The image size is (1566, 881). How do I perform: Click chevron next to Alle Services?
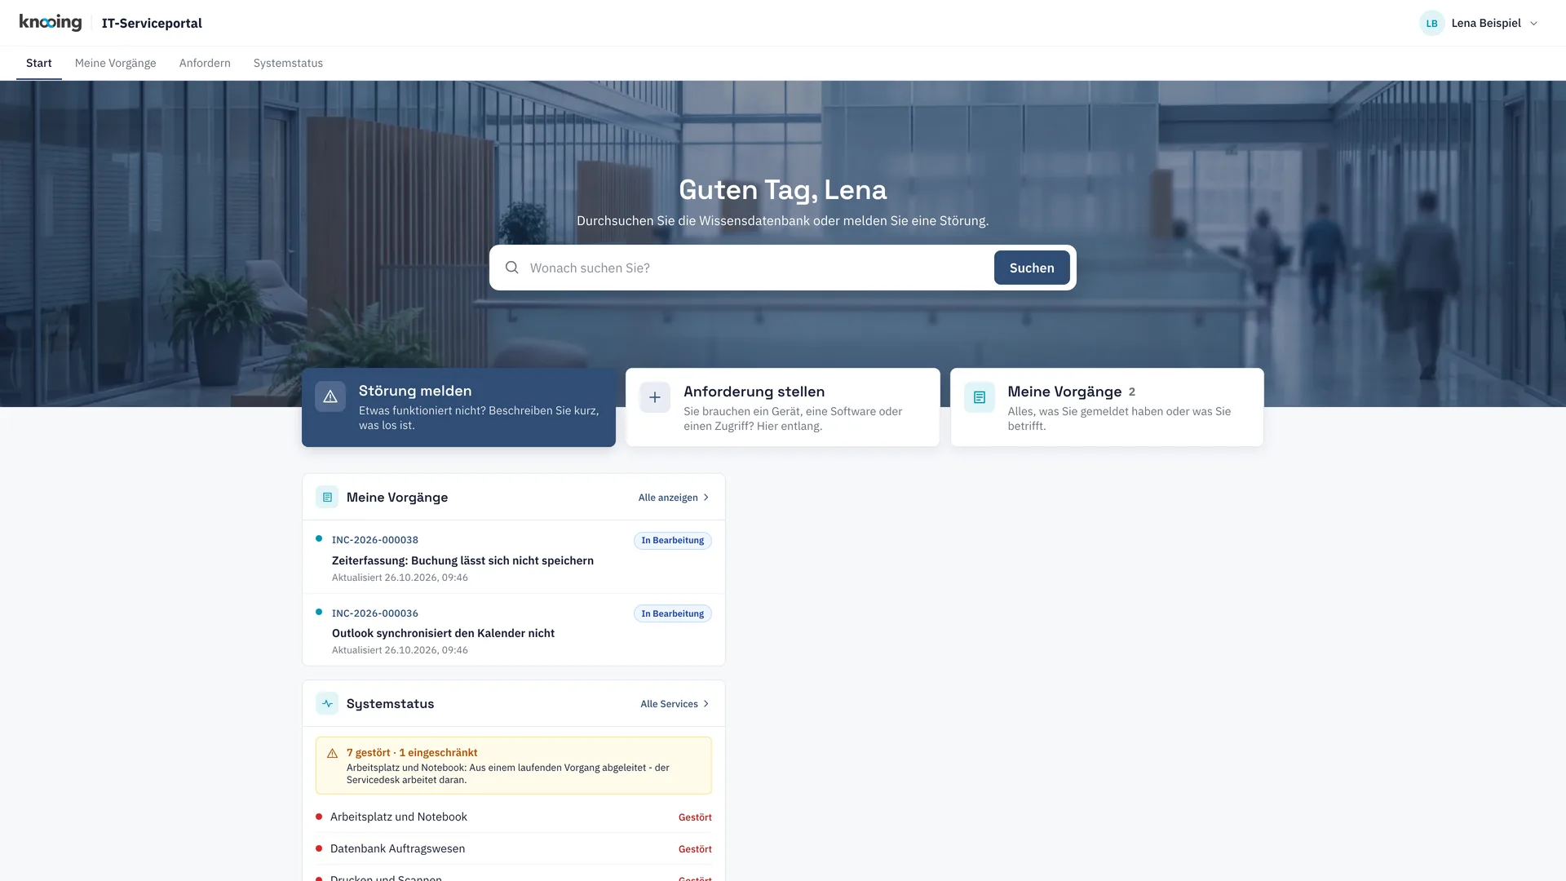[x=706, y=704]
